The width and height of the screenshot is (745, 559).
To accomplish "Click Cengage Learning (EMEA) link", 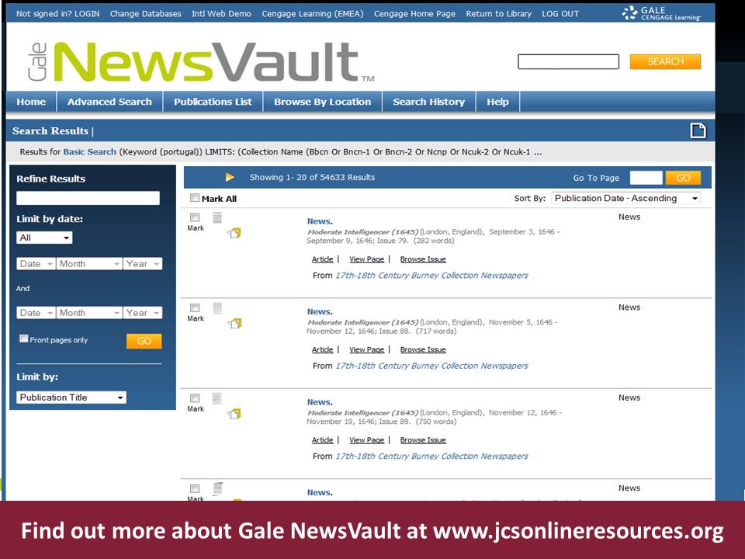I will point(313,14).
